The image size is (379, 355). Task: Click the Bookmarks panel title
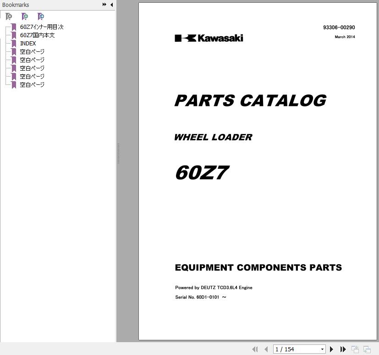click(16, 5)
